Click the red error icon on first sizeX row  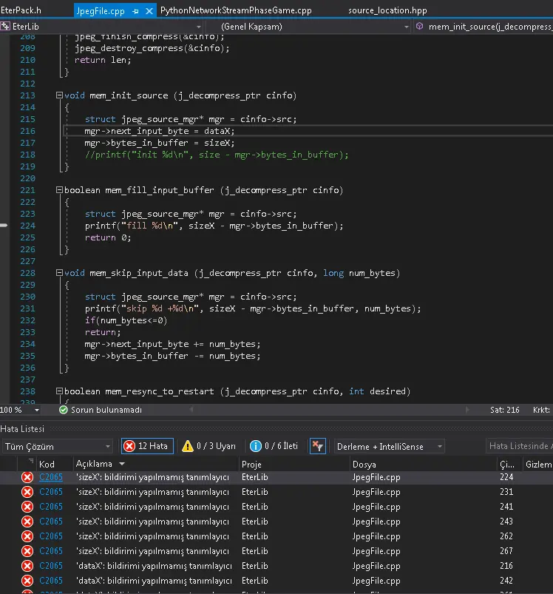[x=27, y=477]
